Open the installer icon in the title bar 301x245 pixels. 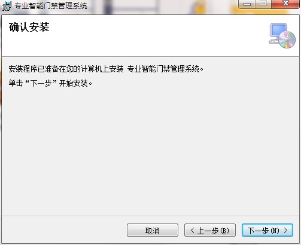tap(7, 6)
